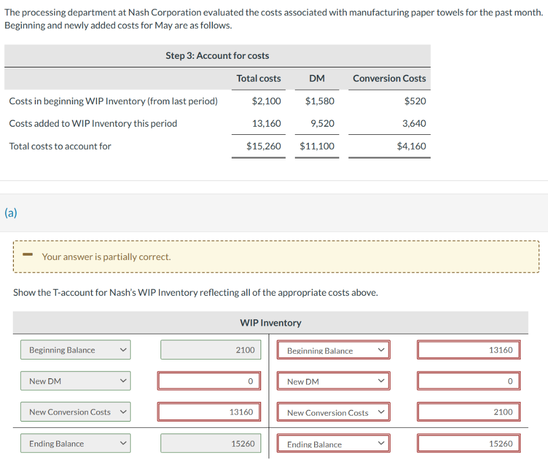Click 'Costs in beginning WIP Inventory' row label

point(113,101)
